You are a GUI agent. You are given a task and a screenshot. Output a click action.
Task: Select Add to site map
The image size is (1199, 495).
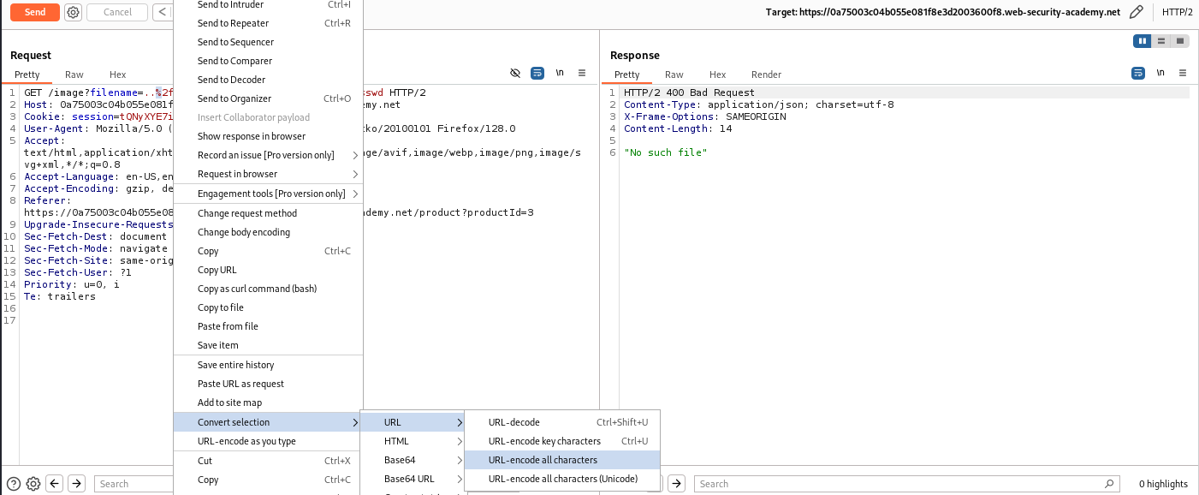[268, 403]
